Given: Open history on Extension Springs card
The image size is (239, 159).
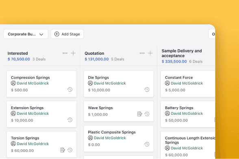Looking at the screenshot, I should click(x=70, y=120).
